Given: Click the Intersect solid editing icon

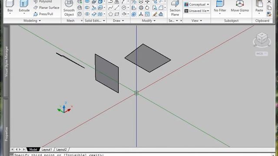Looking at the screenshot, I should 87,14.
